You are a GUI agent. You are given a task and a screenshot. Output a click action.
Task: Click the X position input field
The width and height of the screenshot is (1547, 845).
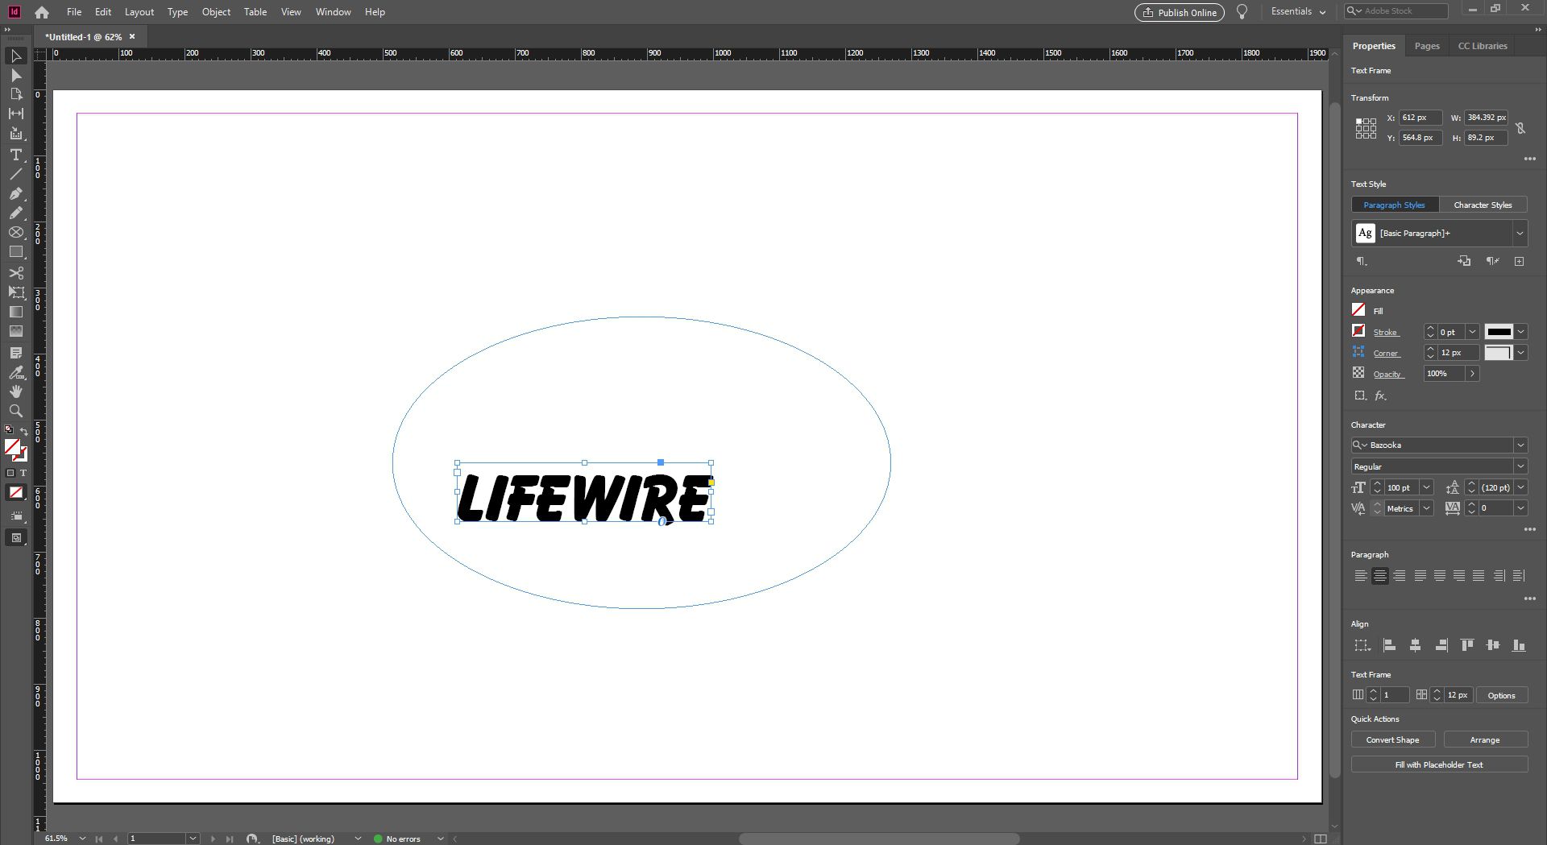[1420, 118]
